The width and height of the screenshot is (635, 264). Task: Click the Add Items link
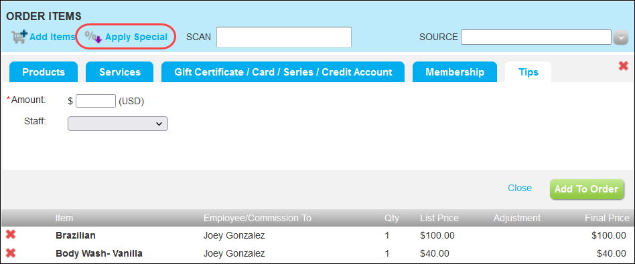[x=52, y=37]
